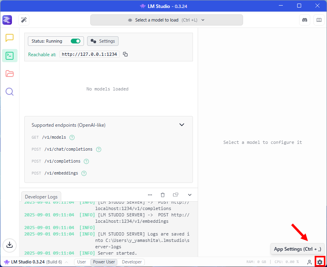Open server Settings button
This screenshot has height=267, width=327.
[103, 41]
